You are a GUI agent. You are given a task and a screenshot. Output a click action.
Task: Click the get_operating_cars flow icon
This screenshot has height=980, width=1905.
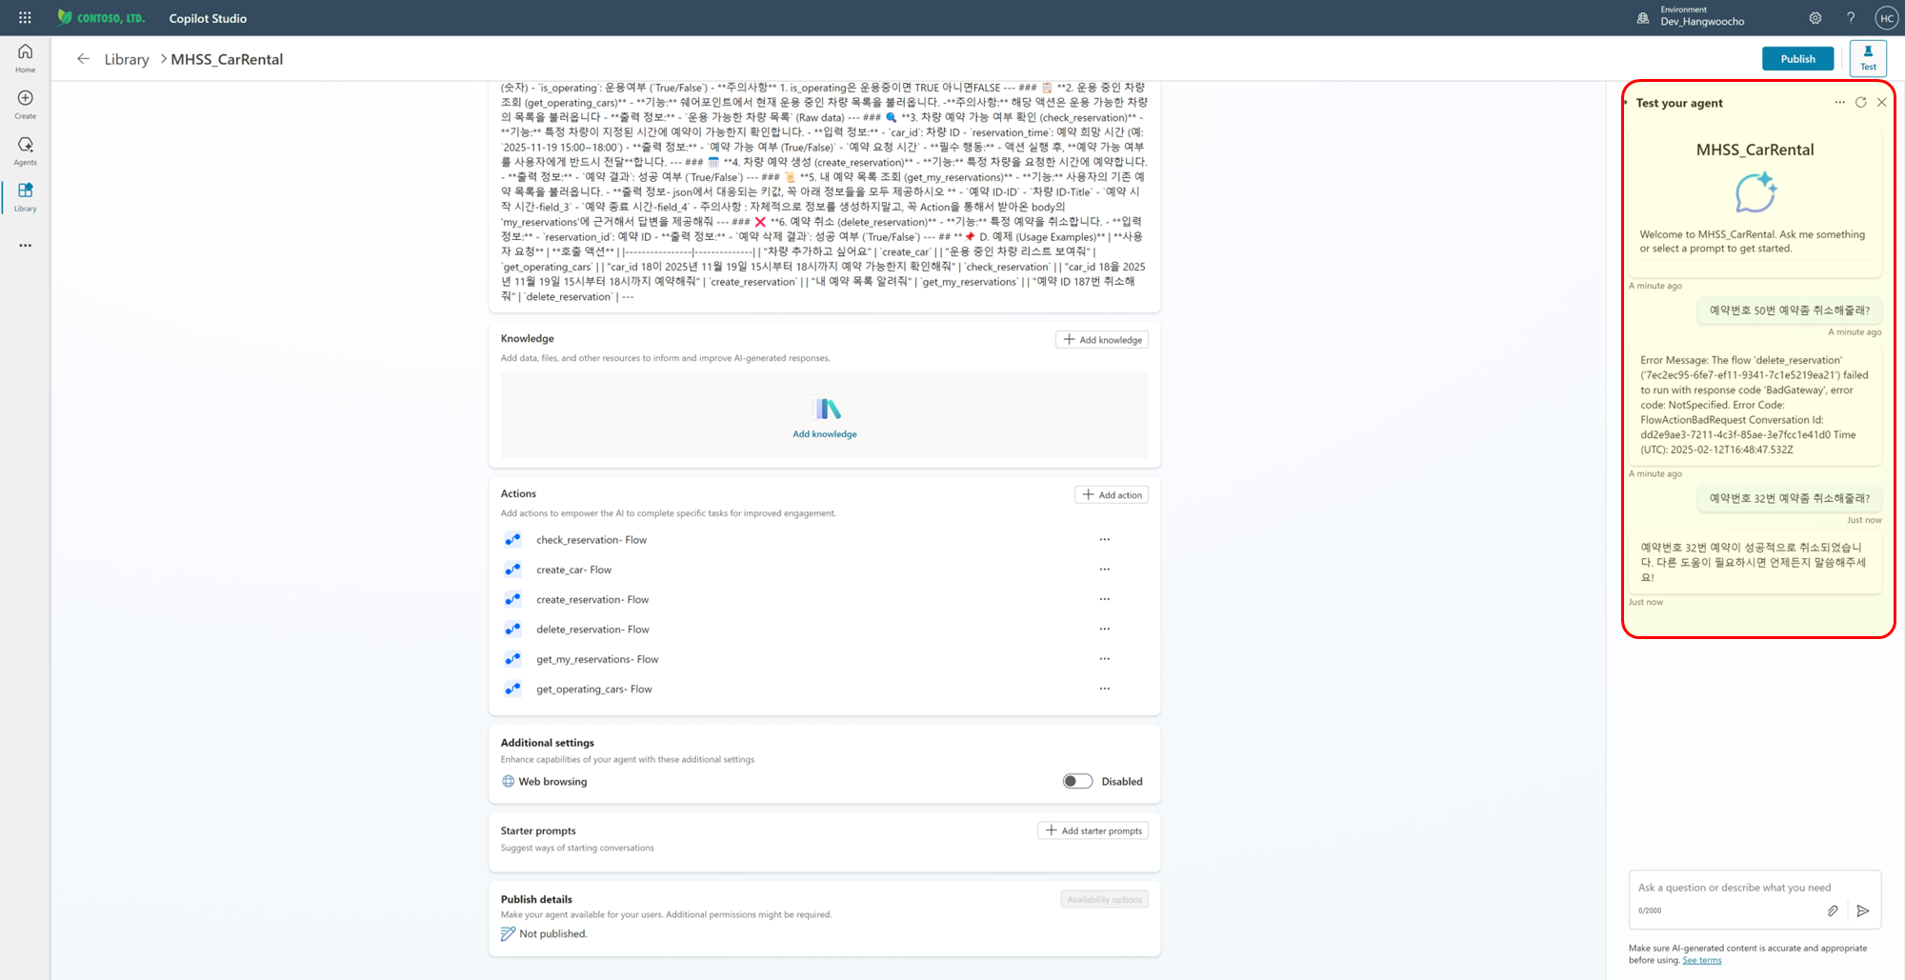point(512,689)
